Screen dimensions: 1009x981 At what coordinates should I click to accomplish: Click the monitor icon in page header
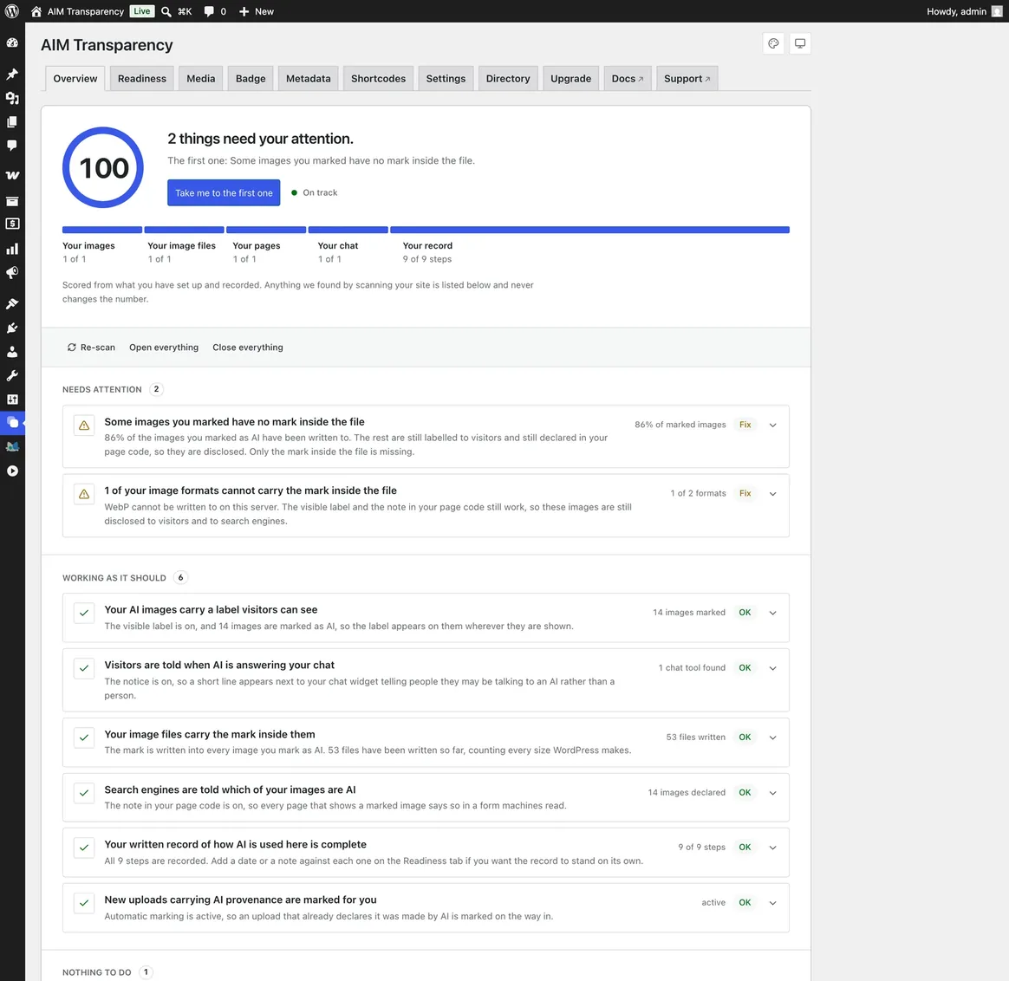(800, 43)
